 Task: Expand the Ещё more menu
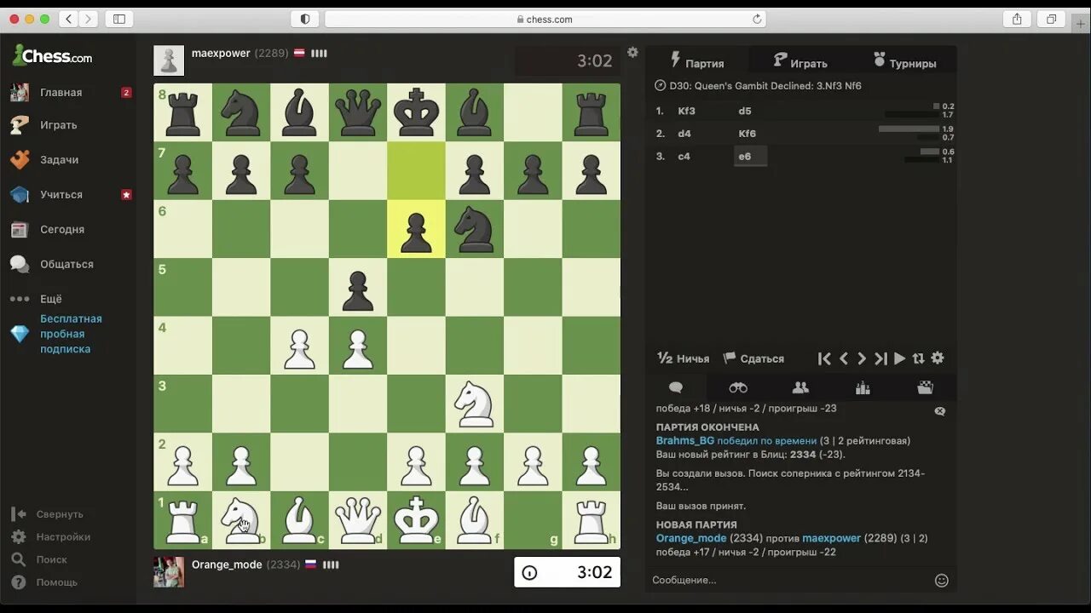(x=51, y=299)
